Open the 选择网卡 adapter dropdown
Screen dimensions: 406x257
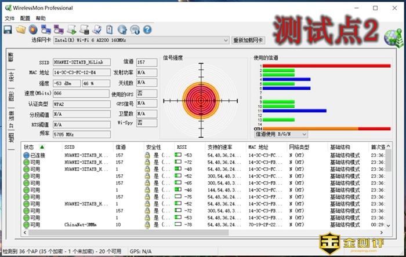click(x=141, y=41)
